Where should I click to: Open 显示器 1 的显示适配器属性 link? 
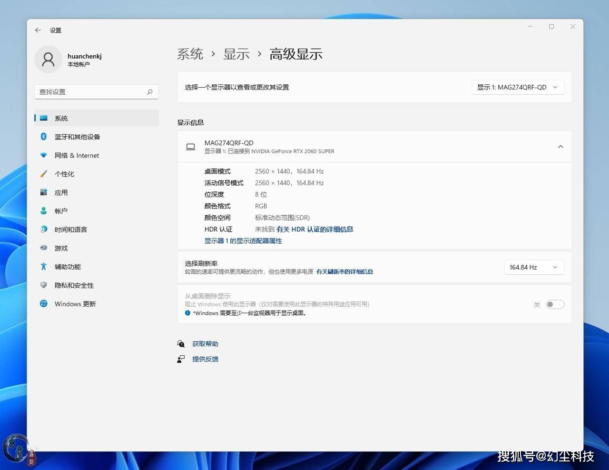243,241
